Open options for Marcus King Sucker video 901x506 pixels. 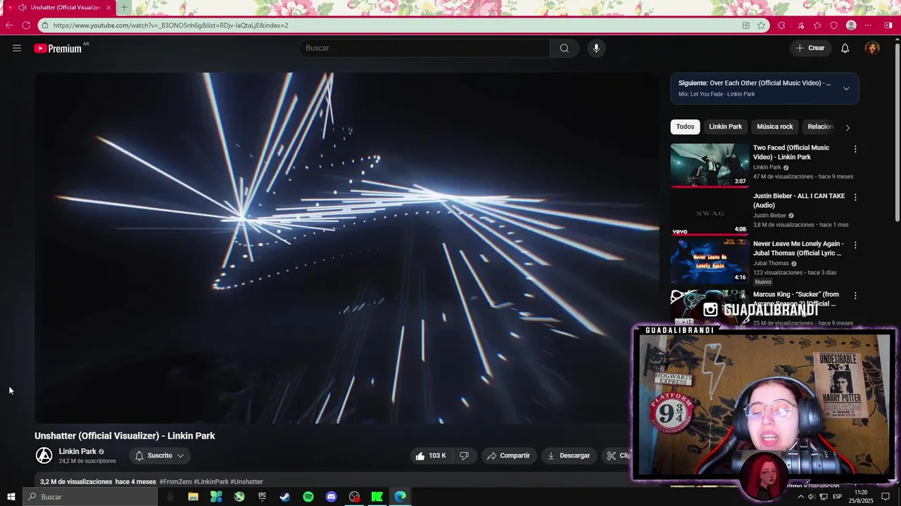(855, 296)
